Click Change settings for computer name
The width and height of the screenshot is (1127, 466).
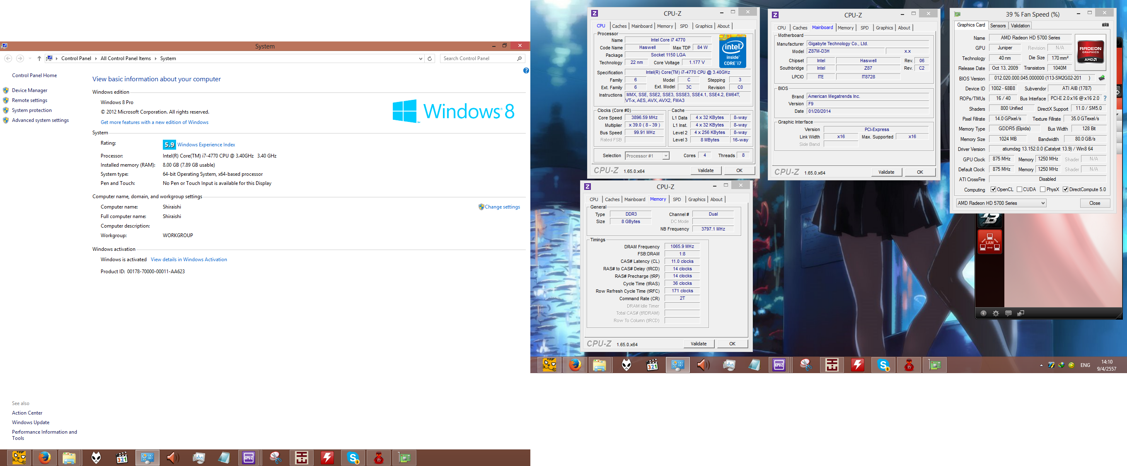point(502,207)
